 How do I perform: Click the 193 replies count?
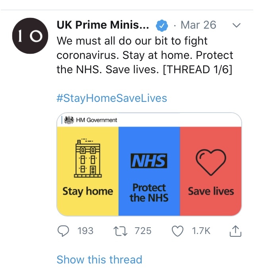(85, 230)
